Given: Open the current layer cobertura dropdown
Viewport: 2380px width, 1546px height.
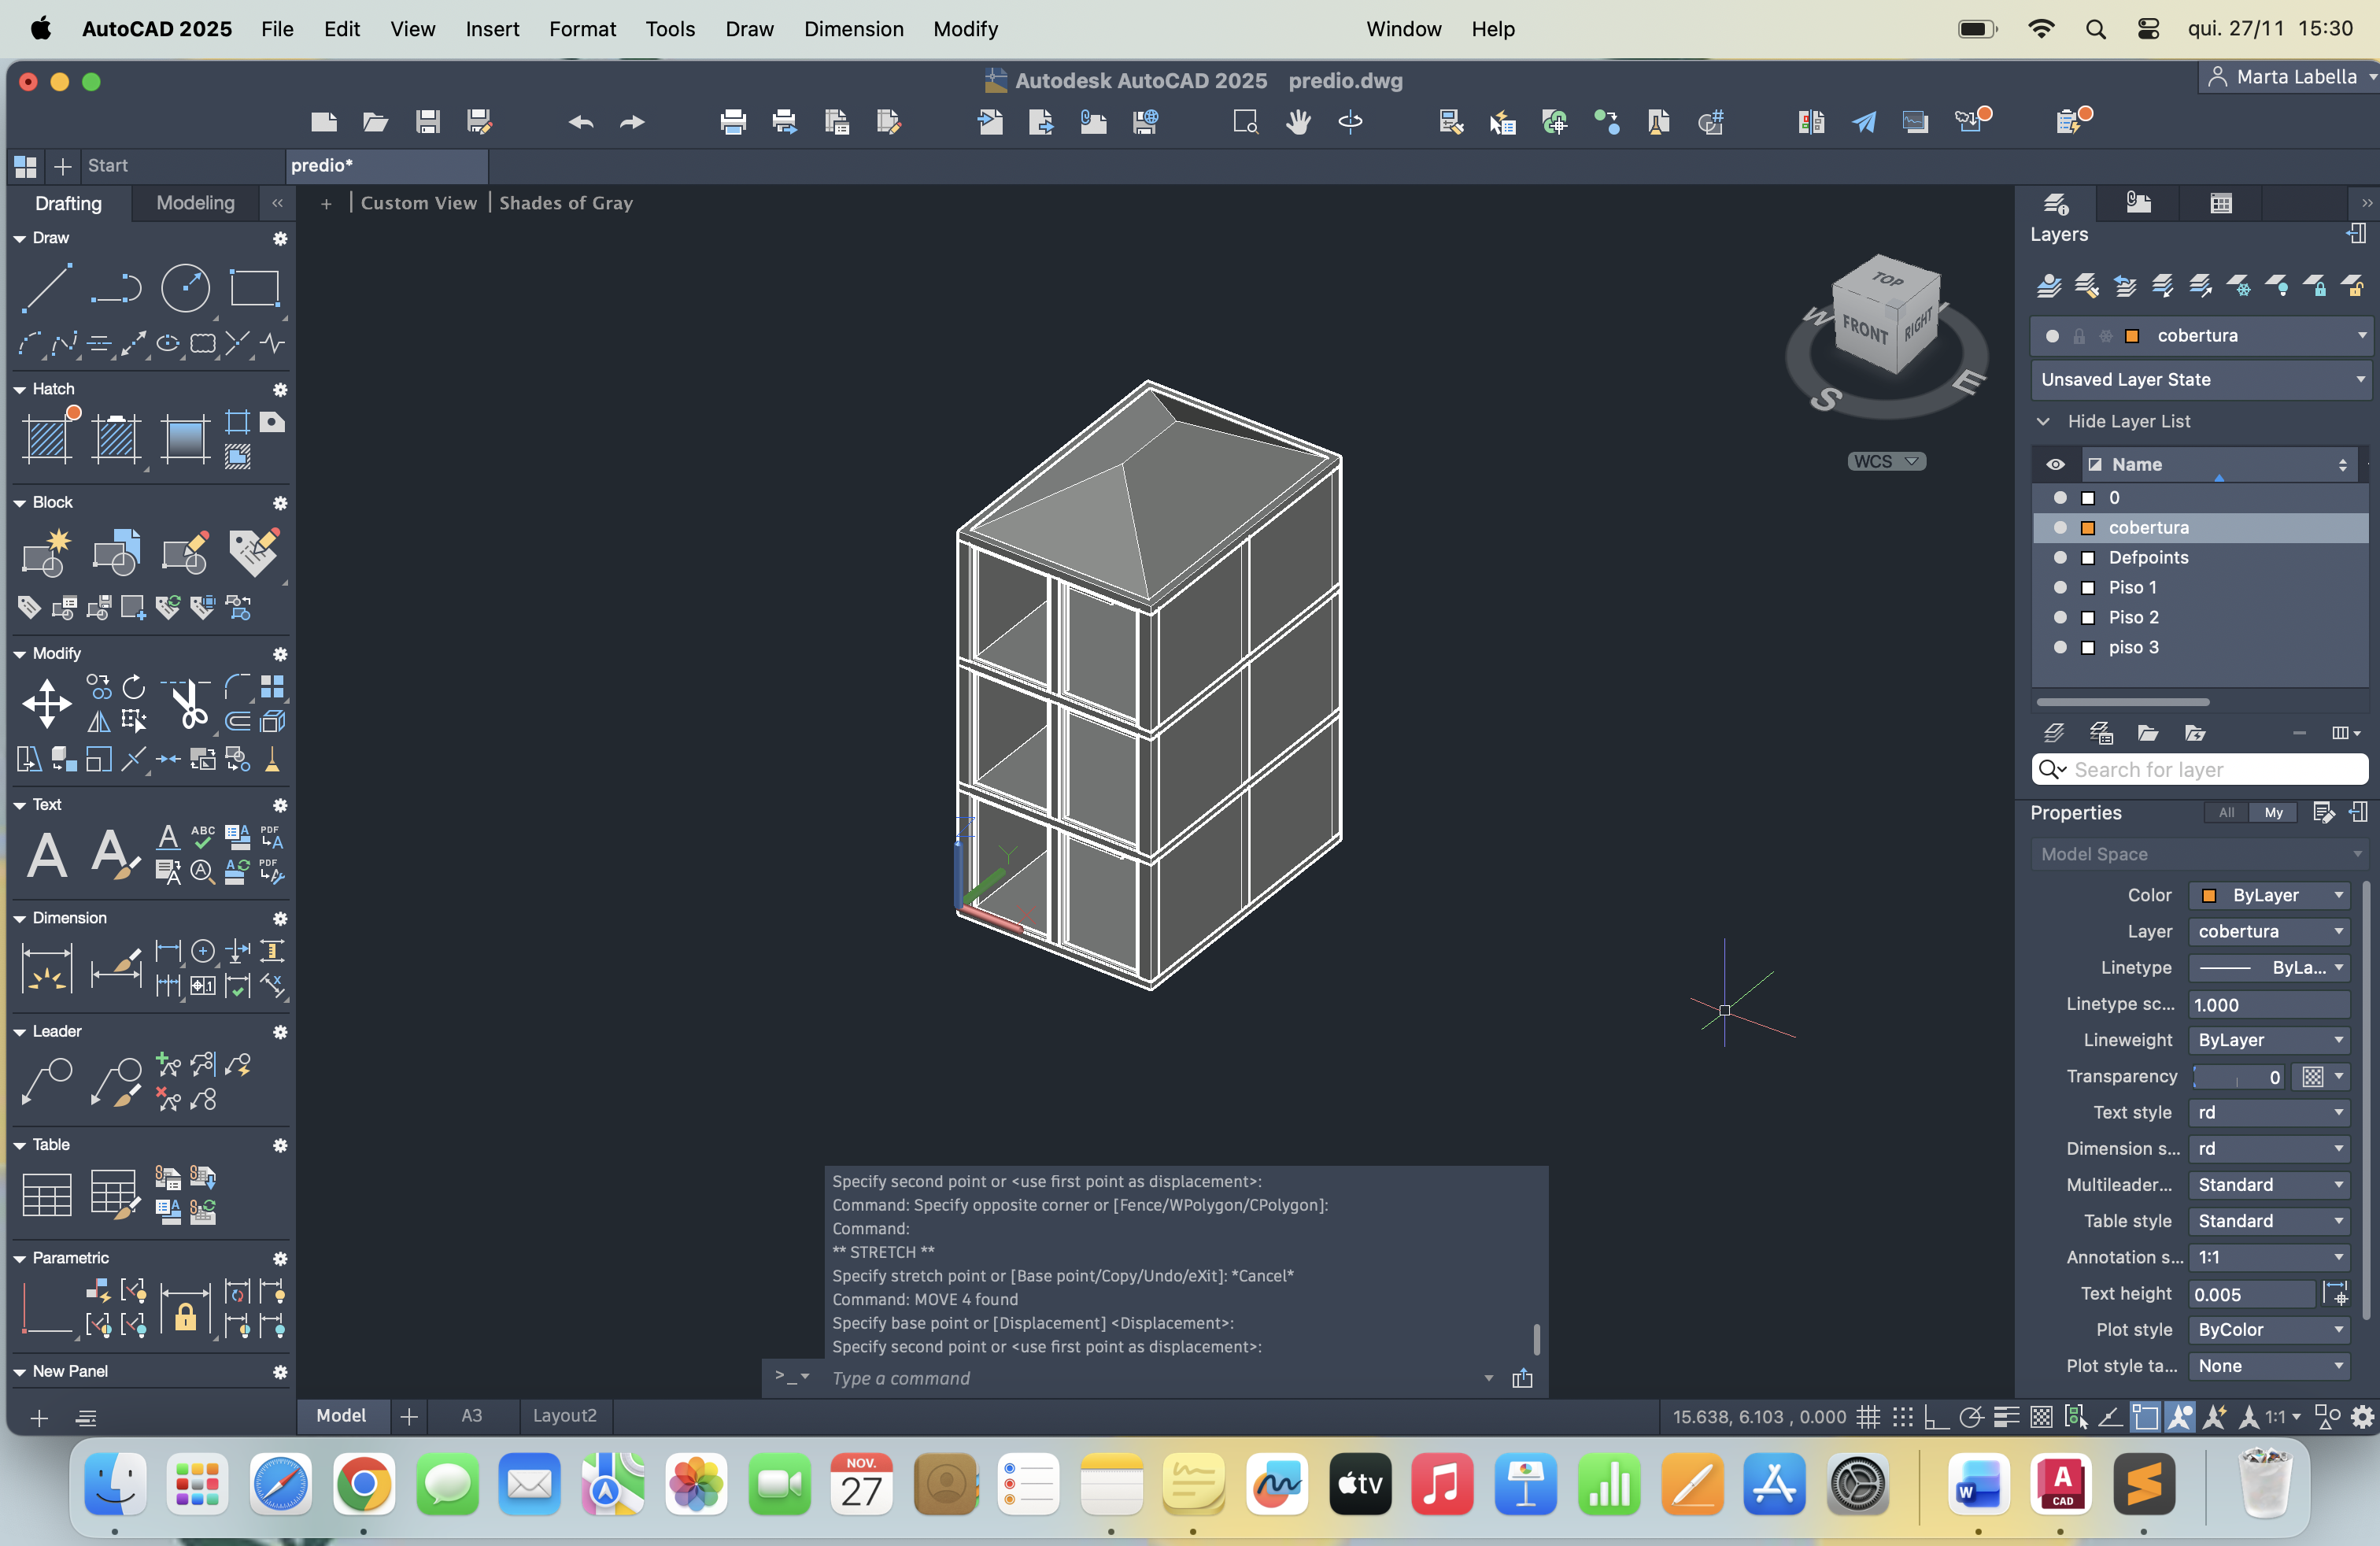Looking at the screenshot, I should click(2361, 336).
